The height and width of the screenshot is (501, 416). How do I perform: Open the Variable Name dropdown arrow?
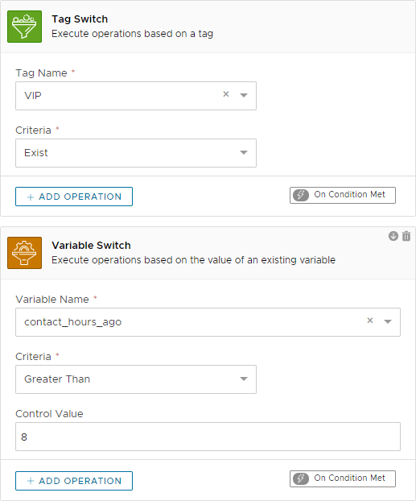click(x=388, y=321)
